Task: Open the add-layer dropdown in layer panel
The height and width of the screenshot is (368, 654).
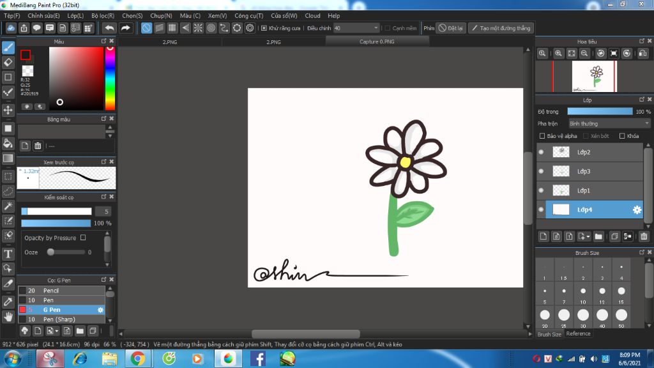Action: point(584,236)
